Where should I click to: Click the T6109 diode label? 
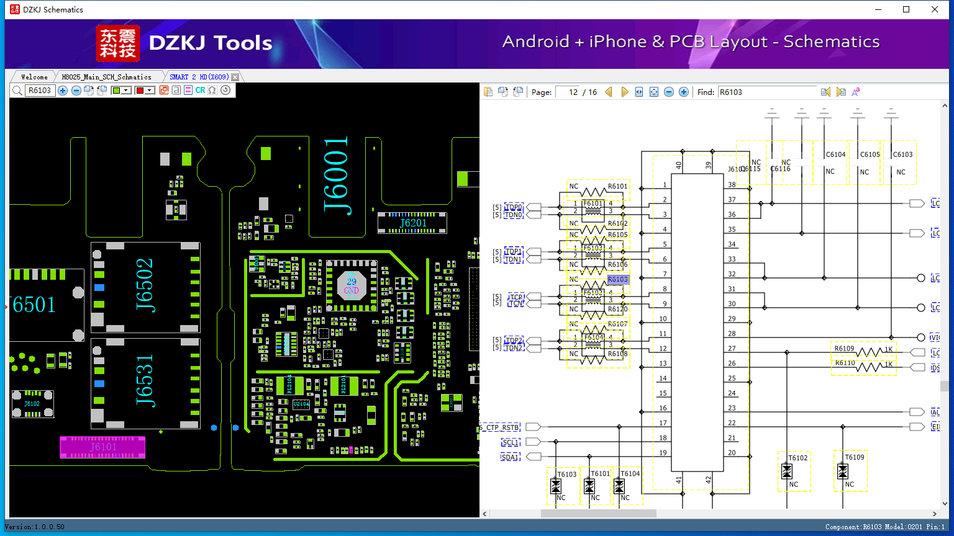point(855,457)
